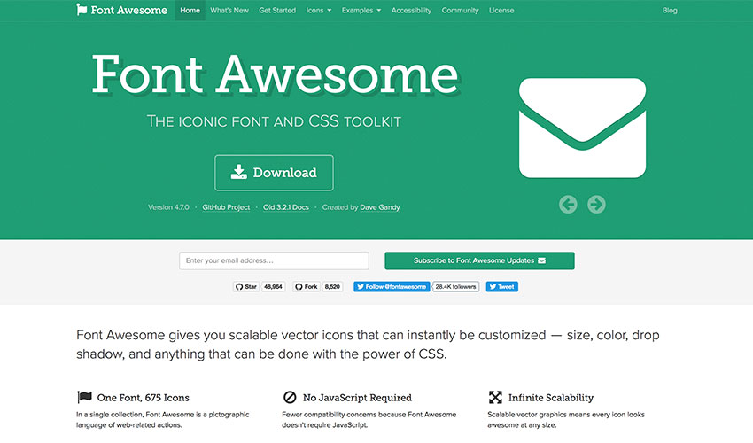Open the Home nav tab
Viewport: 753px width, 443px height.
pos(190,10)
